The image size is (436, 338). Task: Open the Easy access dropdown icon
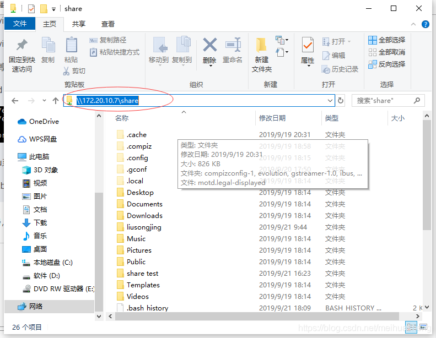(282, 52)
